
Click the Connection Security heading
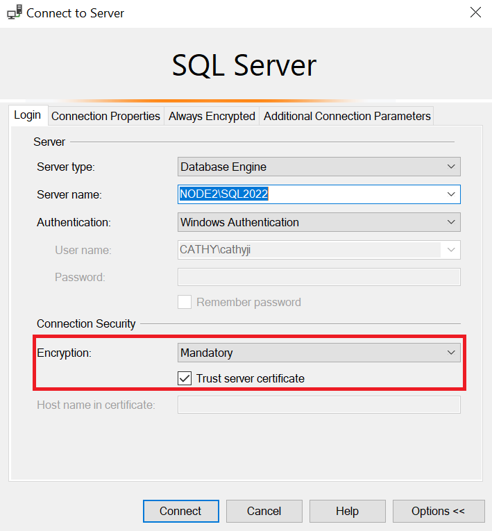(x=86, y=323)
